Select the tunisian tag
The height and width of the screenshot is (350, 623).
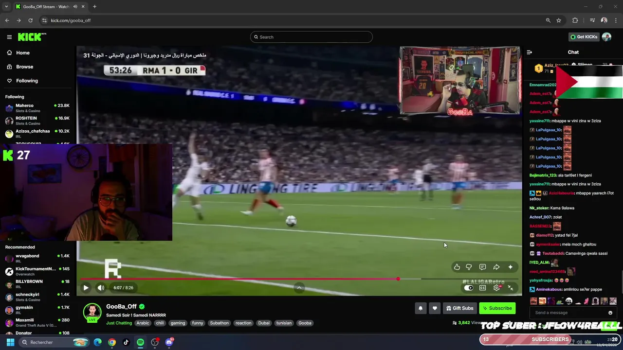click(284, 323)
